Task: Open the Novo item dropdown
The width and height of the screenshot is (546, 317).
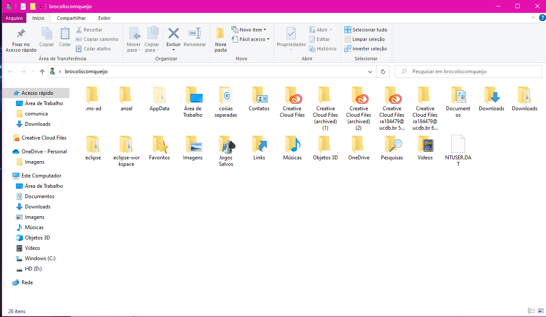Action: point(249,30)
